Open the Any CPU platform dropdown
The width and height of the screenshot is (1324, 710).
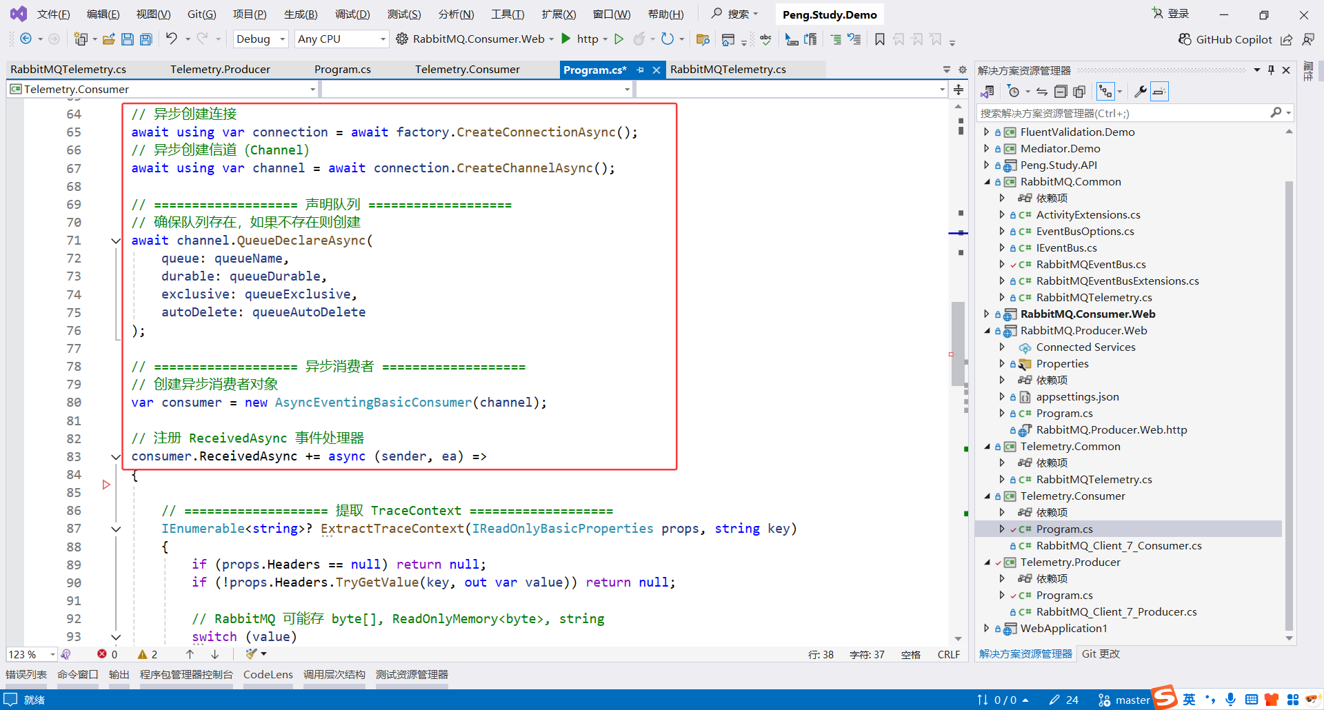[341, 39]
